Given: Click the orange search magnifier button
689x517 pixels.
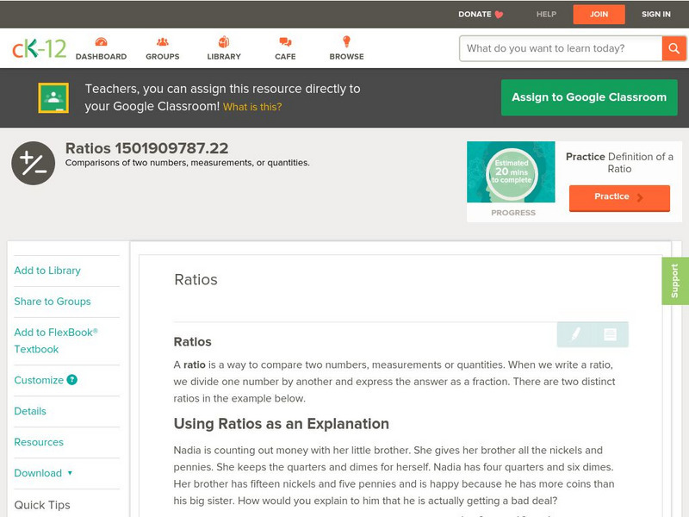Looking at the screenshot, I should (x=673, y=48).
